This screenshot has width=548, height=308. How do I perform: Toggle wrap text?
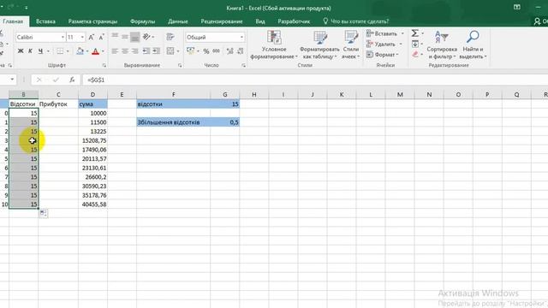170,36
